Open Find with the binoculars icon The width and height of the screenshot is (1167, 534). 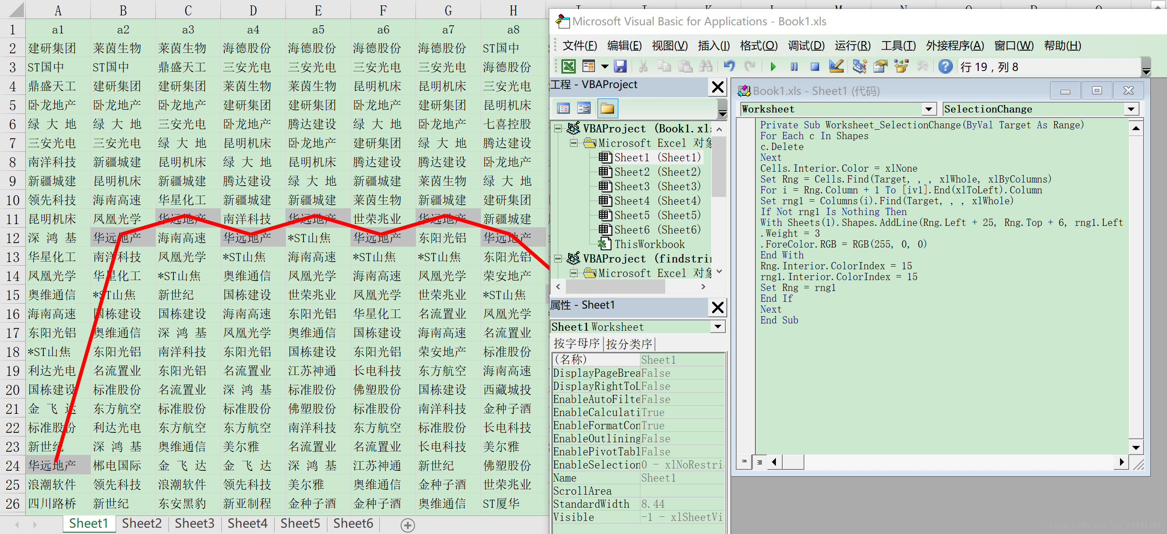point(706,66)
